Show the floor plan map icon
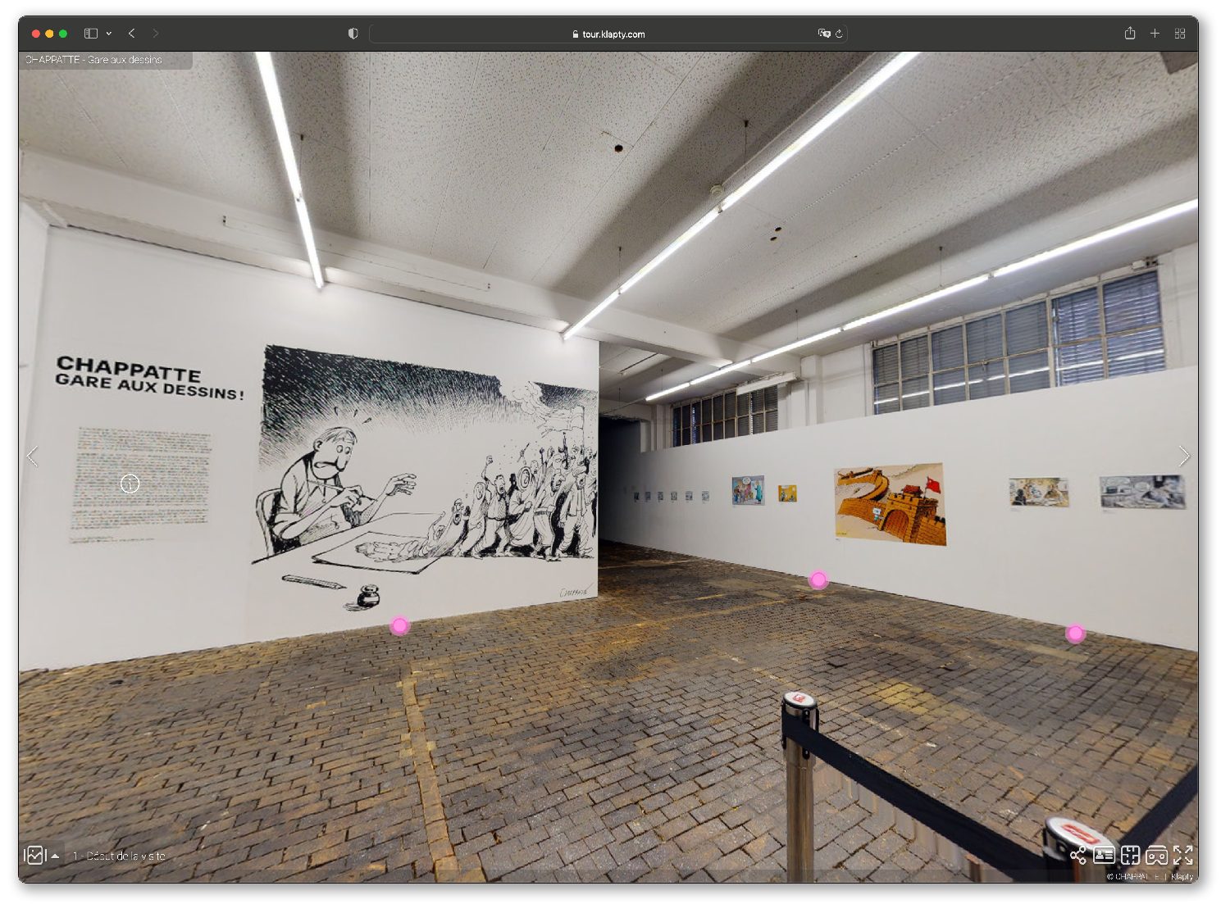 point(1130,856)
